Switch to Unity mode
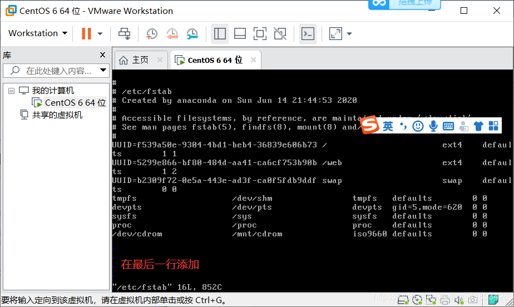 click(280, 33)
